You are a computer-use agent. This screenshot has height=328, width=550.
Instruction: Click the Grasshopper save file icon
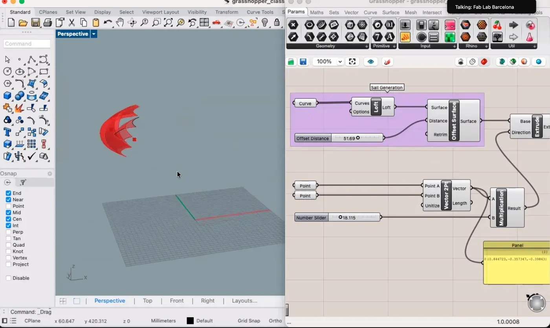pyautogui.click(x=303, y=62)
